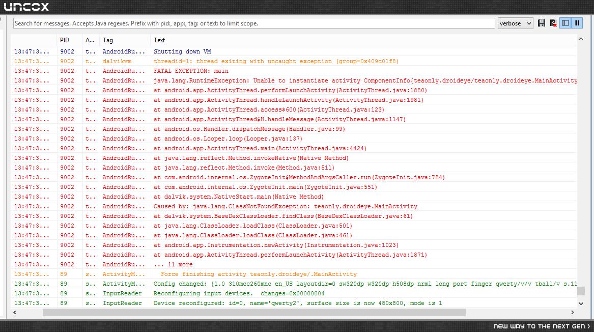594x332 pixels.
Task: Click the 'ClassLoader.loadClass(ClassLoader.java:501)' line
Action: click(x=294, y=226)
